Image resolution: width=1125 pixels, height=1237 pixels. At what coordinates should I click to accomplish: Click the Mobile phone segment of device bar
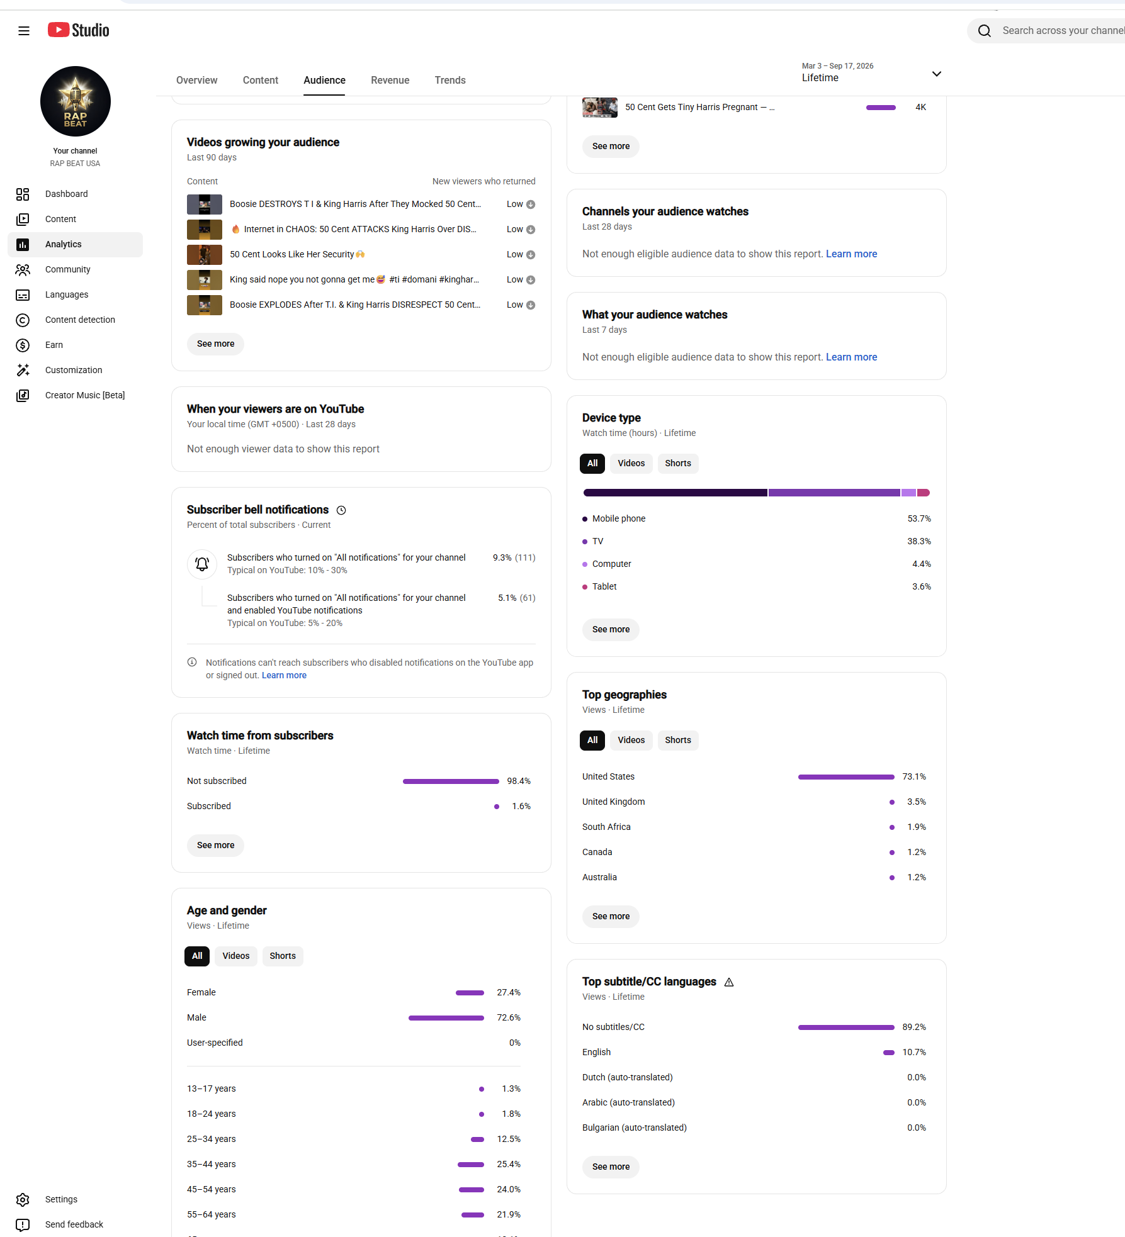click(676, 493)
